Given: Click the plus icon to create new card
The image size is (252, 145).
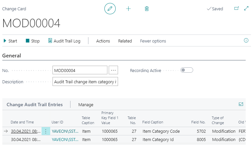Looking at the screenshot, I should coord(128,9).
